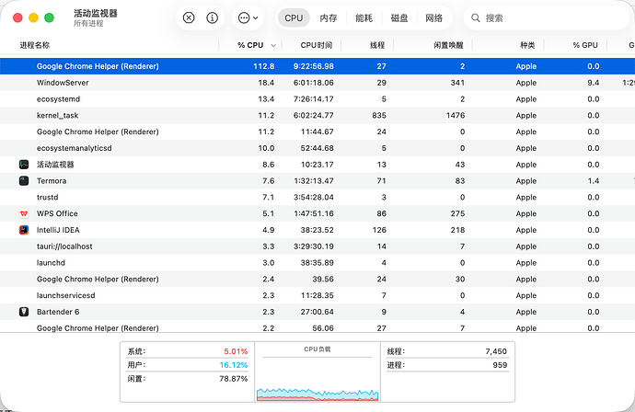
Task: Click the 所有进程 window subtitle
Action: 88,24
